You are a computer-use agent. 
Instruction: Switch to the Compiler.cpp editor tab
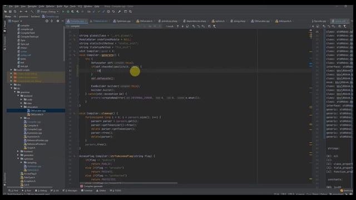click(77, 21)
